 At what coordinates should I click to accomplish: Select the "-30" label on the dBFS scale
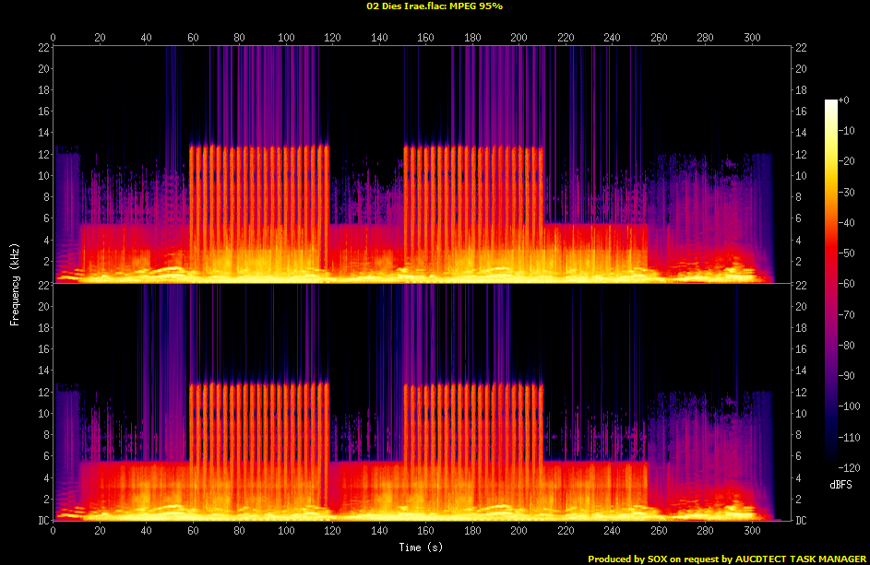point(849,191)
